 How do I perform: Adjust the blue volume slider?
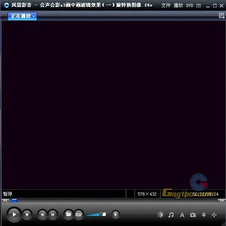96,214
